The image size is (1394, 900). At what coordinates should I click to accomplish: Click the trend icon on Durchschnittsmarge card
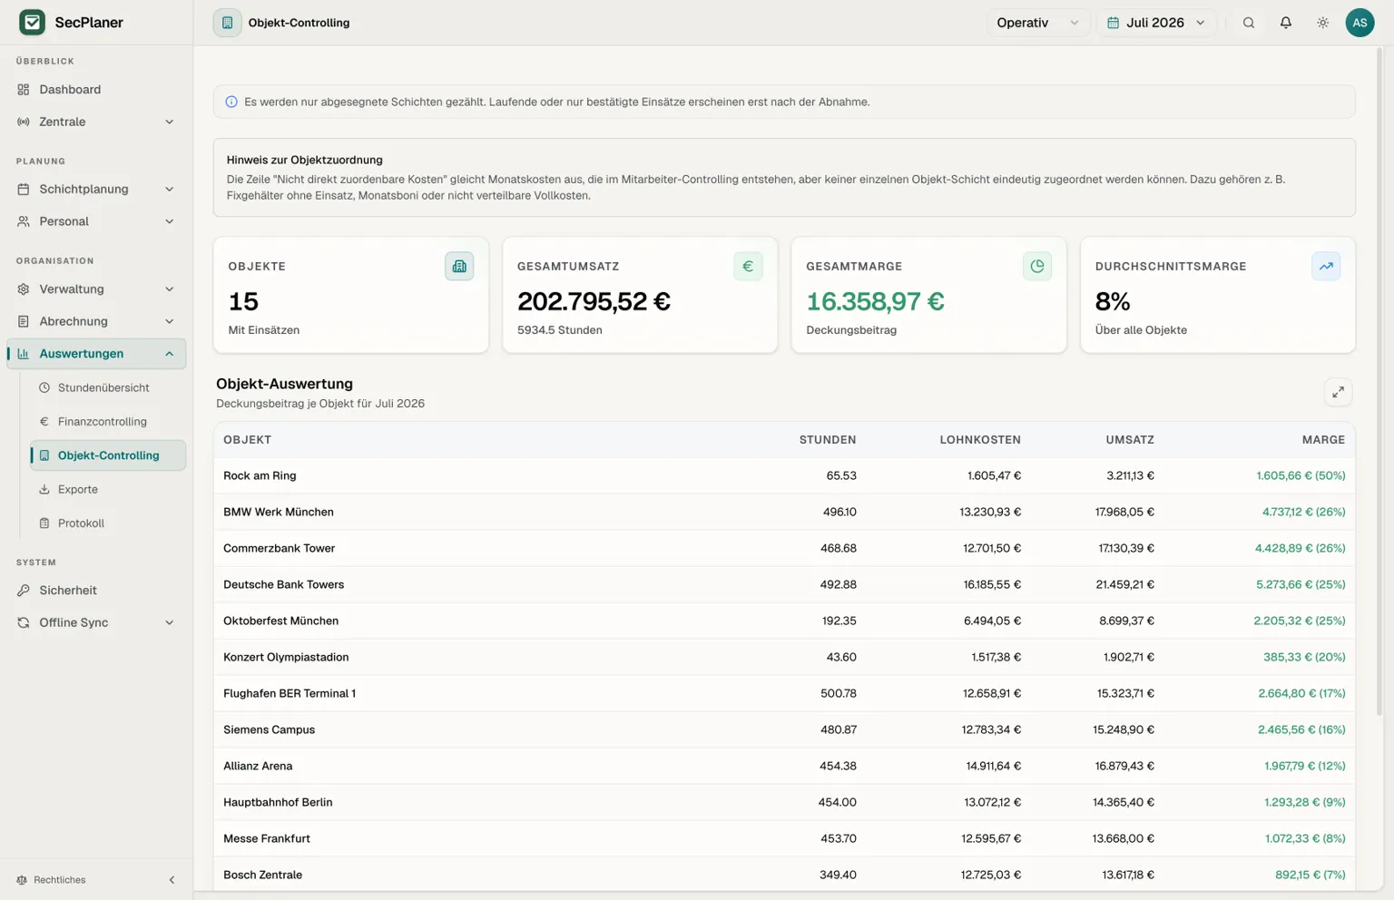point(1326,266)
